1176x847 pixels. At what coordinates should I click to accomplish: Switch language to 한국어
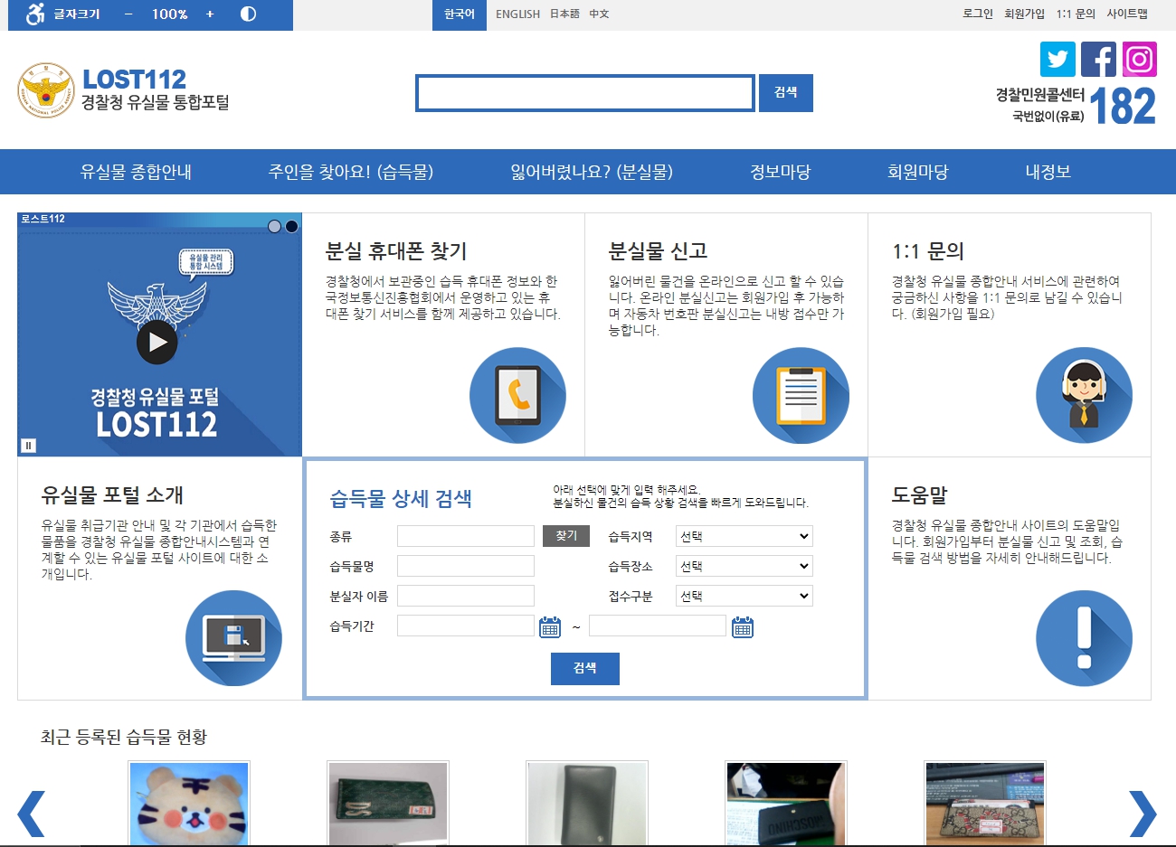[460, 14]
